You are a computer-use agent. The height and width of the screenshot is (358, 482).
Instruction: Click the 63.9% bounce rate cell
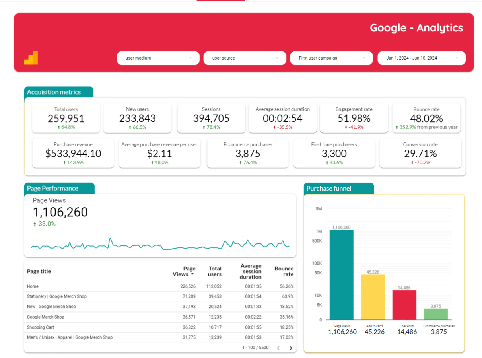tap(287, 296)
